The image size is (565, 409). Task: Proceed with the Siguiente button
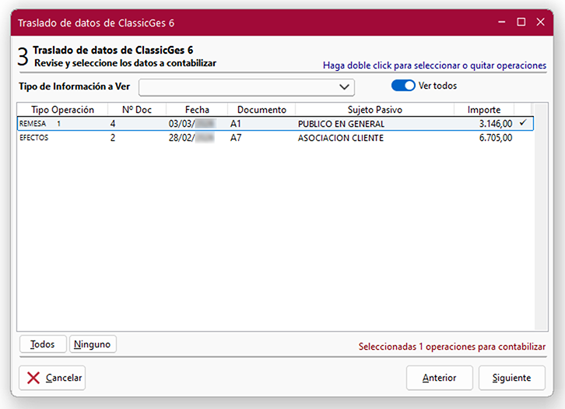[511, 378]
